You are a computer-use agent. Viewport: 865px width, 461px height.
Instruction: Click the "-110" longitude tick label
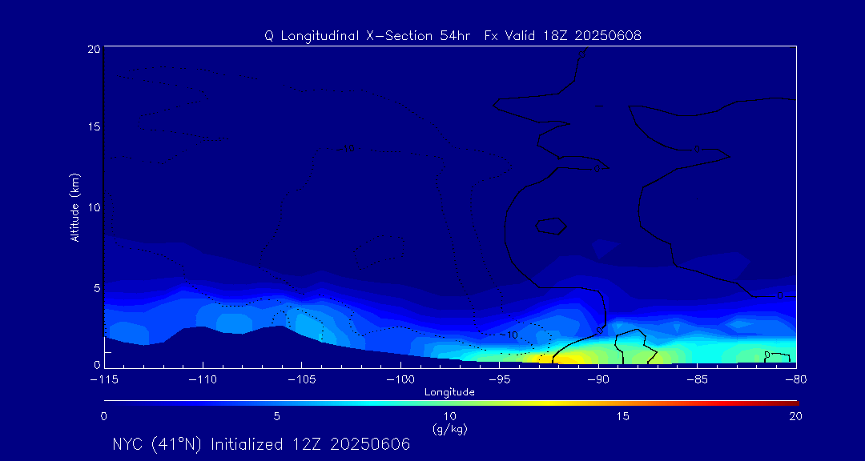click(x=203, y=380)
